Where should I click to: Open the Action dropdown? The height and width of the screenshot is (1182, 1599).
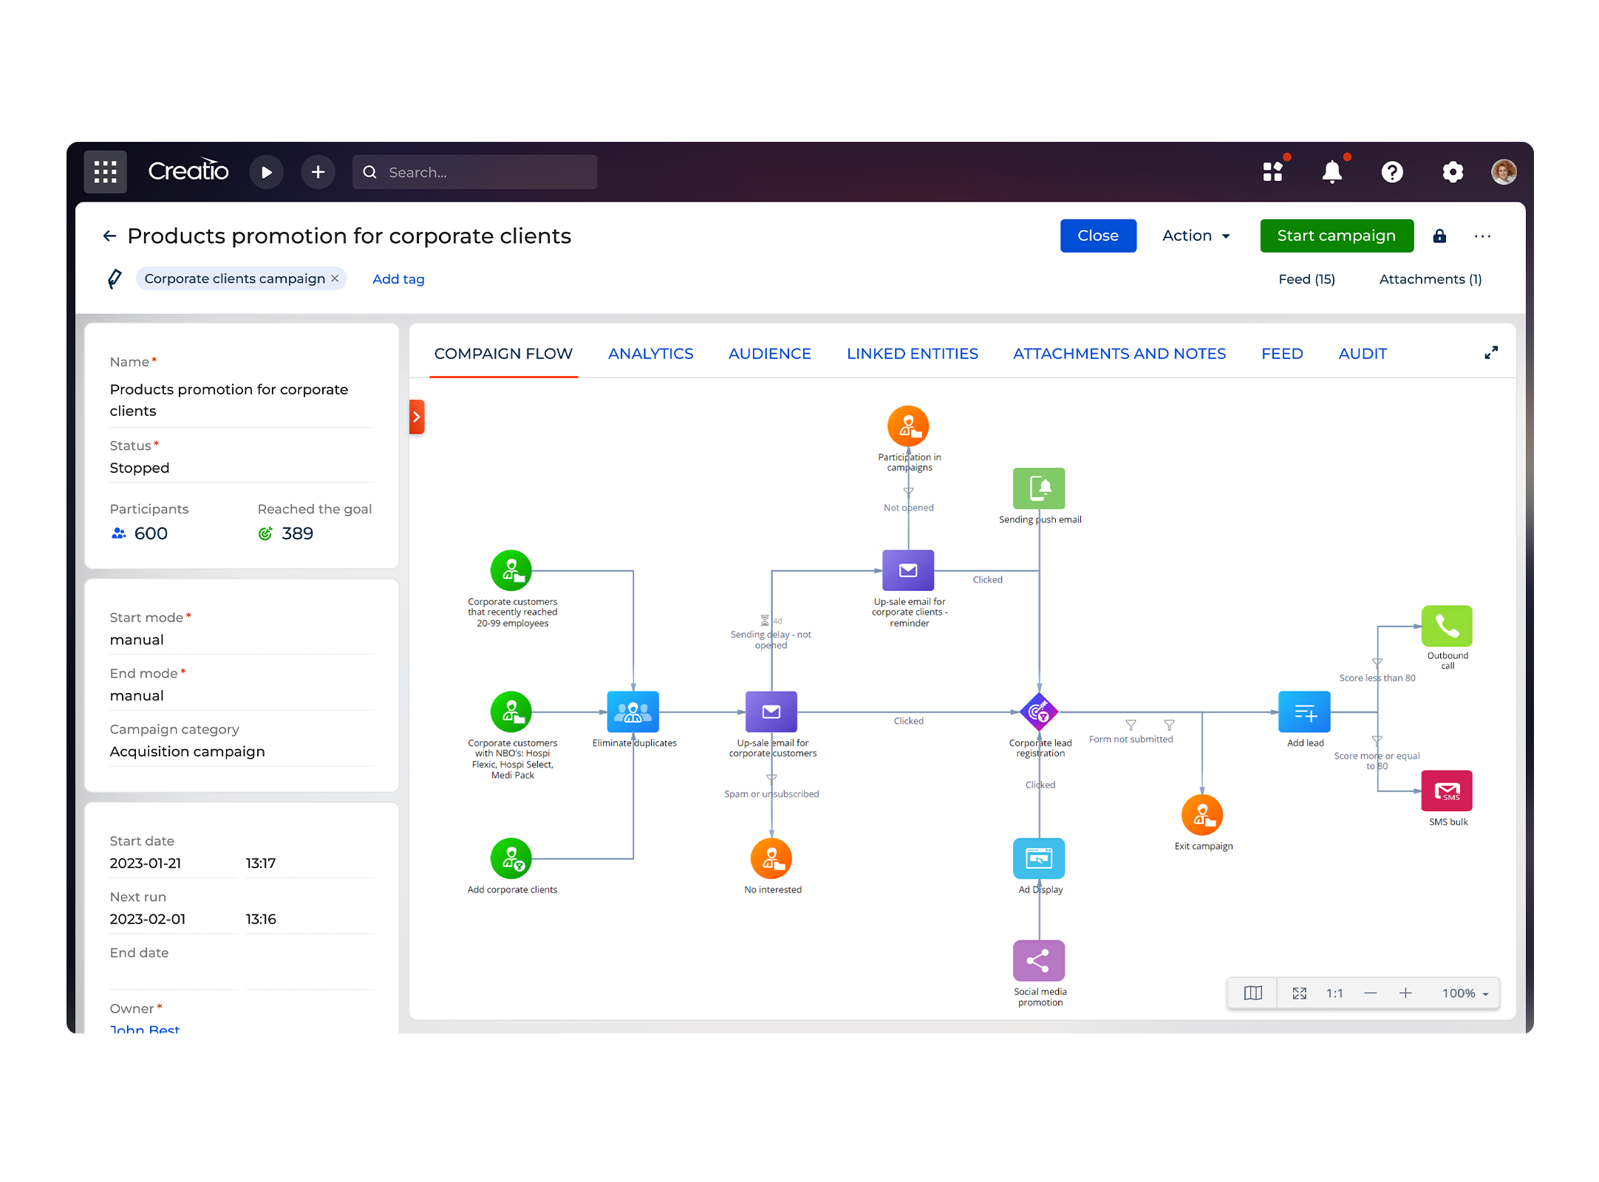tap(1194, 236)
